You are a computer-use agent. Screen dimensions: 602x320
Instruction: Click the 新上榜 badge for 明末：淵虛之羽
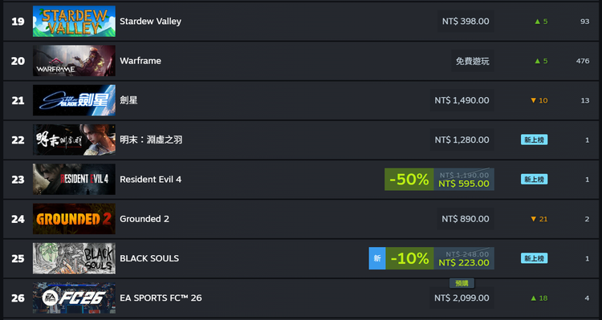coord(534,140)
